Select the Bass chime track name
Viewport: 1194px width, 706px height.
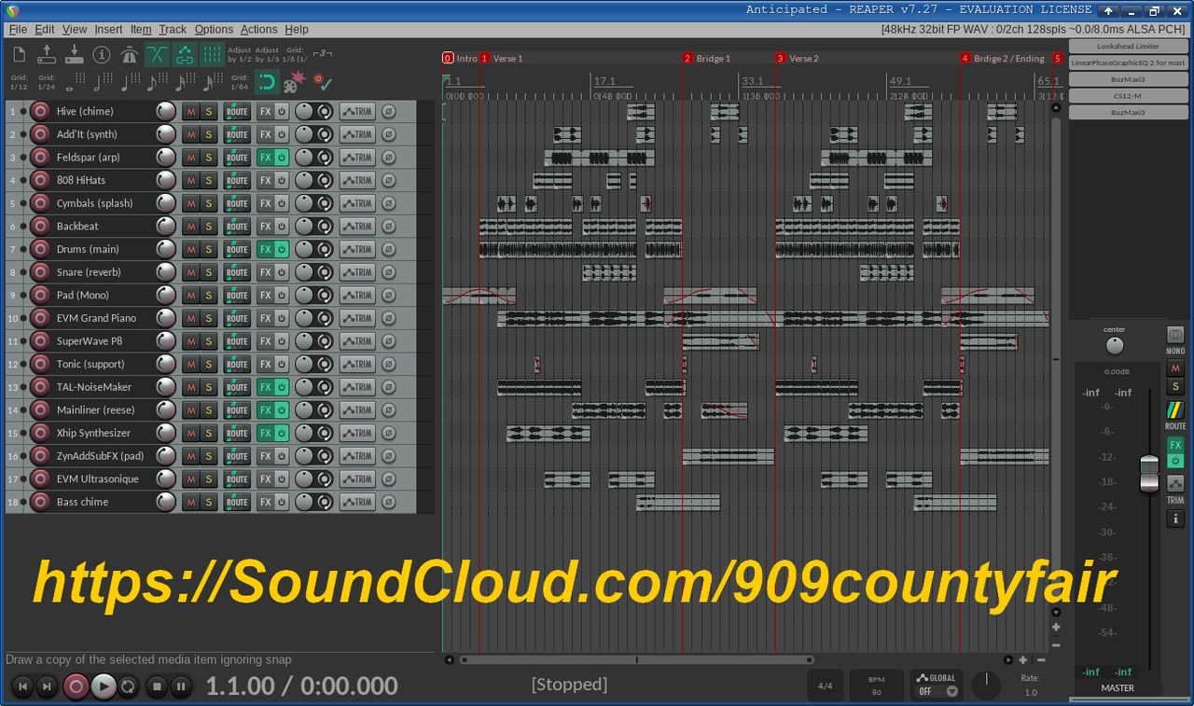point(82,502)
